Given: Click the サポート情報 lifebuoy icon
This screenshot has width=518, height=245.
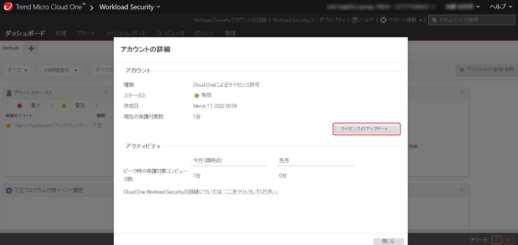Looking at the screenshot, I should pyautogui.click(x=383, y=20).
